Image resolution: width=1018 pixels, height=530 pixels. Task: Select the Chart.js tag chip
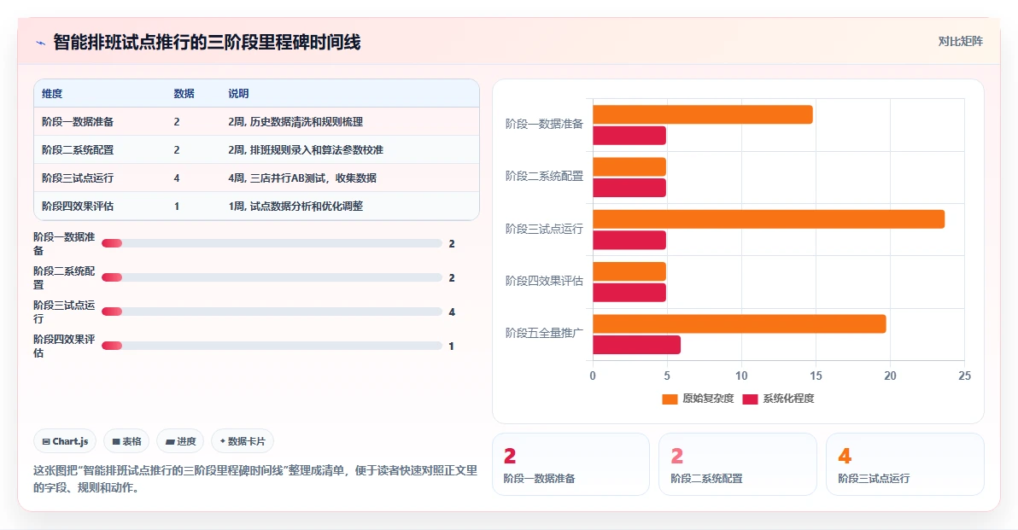[65, 441]
